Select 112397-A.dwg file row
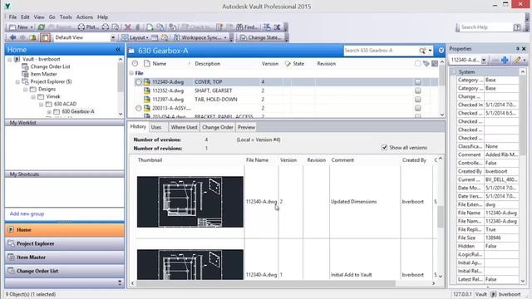The image size is (532, 299). point(283,100)
